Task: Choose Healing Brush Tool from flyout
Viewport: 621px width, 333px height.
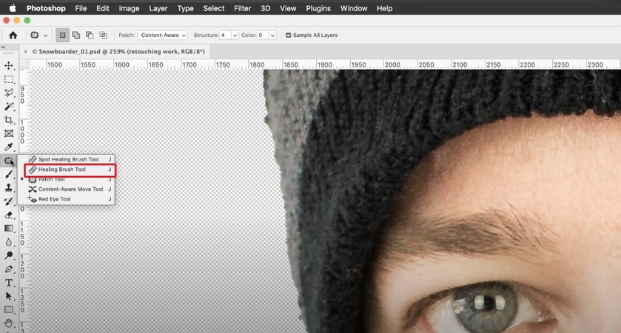Action: pos(62,169)
